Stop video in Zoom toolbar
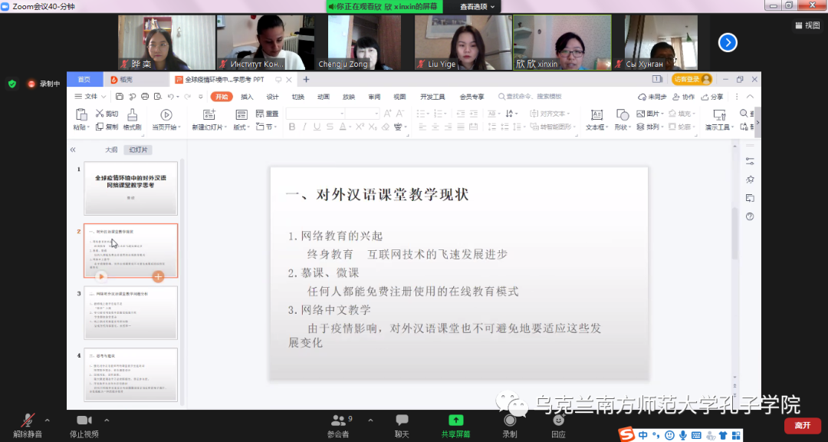This screenshot has width=828, height=442. (84, 426)
